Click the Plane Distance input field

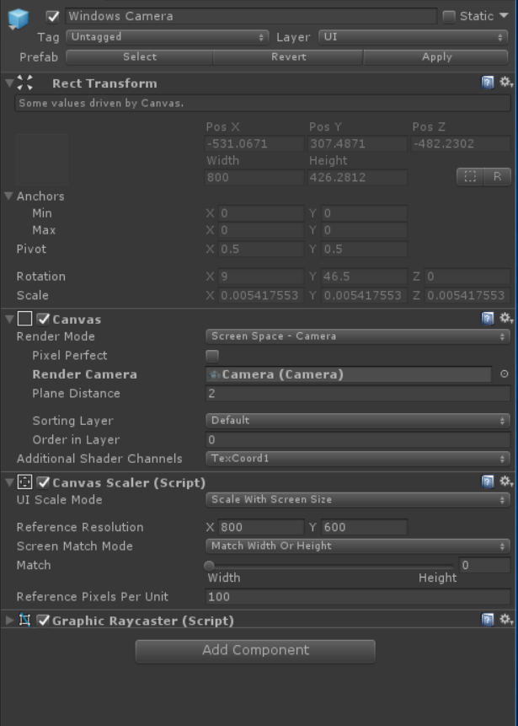pos(354,393)
